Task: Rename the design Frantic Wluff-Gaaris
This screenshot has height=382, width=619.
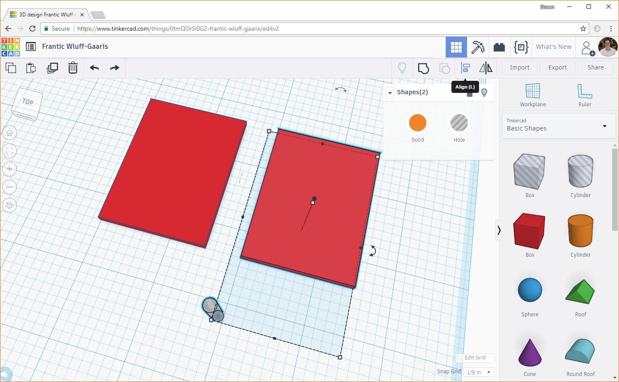Action: 75,47
